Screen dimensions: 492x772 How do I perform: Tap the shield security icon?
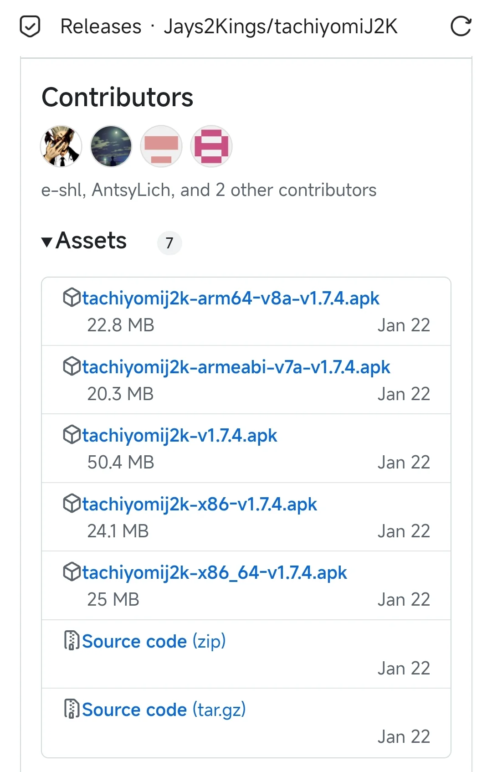click(x=30, y=26)
